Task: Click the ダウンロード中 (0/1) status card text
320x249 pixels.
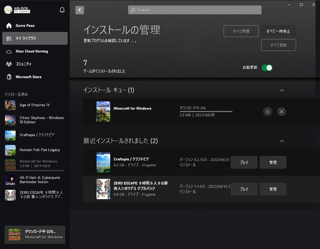Action: click(x=40, y=231)
